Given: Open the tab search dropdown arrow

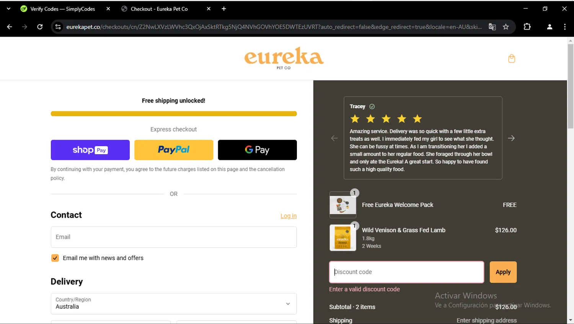Looking at the screenshot, I should [x=8, y=8].
